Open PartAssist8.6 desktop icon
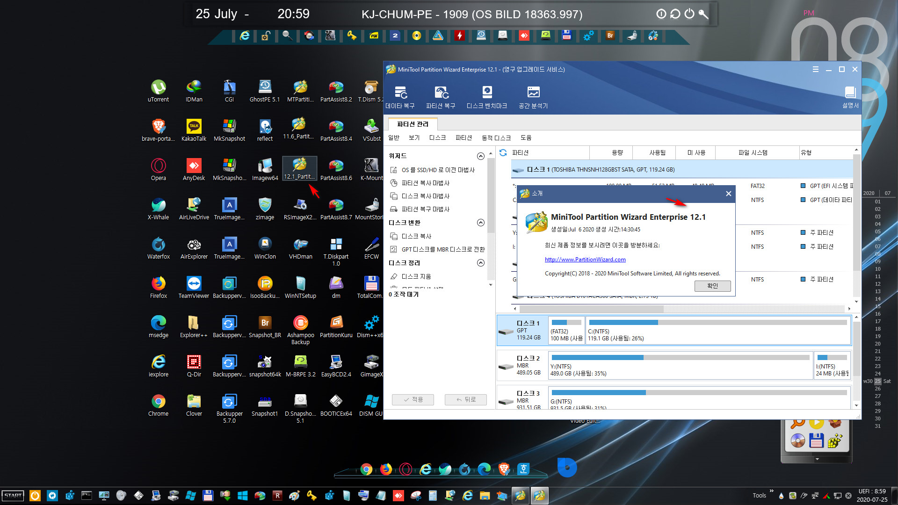Image resolution: width=898 pixels, height=505 pixels. pos(336,170)
